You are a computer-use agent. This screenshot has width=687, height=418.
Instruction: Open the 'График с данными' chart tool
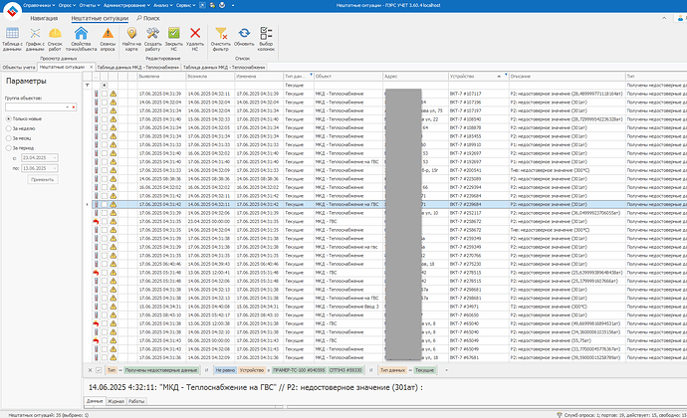point(35,39)
